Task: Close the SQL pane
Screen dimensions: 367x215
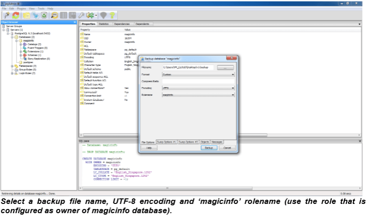Action: click(x=360, y=141)
